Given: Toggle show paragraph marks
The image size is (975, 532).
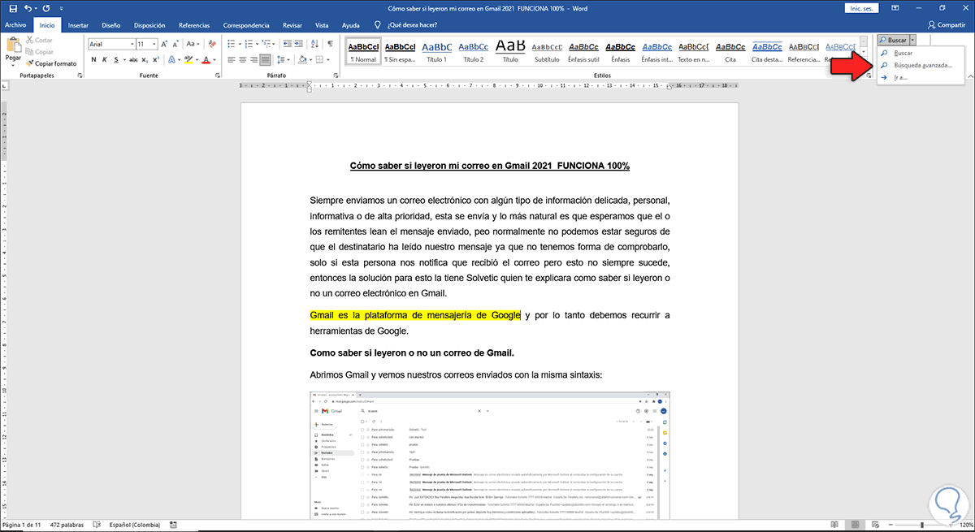Looking at the screenshot, I should 330,44.
